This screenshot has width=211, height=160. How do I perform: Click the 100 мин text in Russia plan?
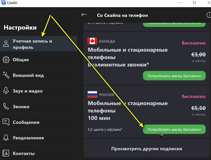tap(99, 118)
